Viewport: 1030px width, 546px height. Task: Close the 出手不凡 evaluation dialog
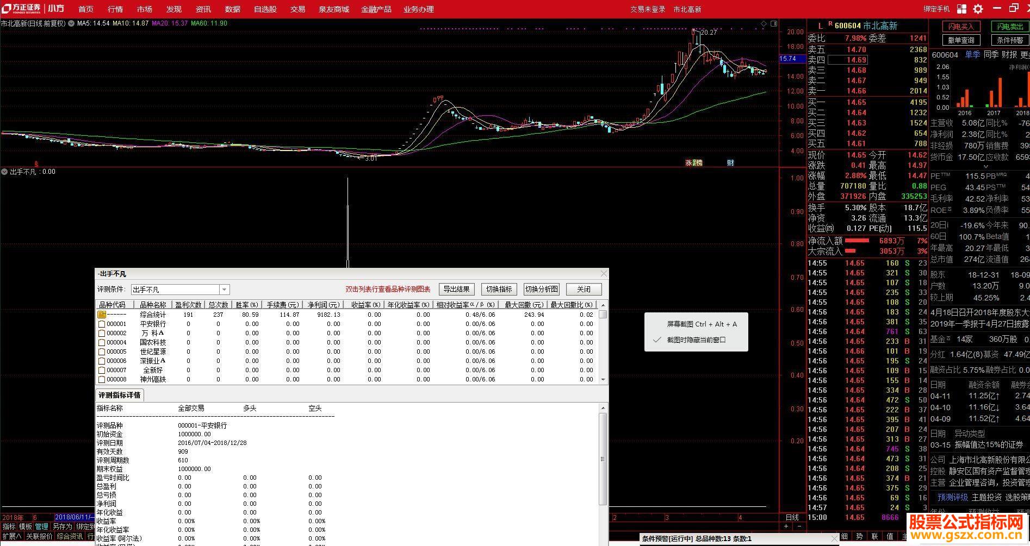click(x=603, y=273)
